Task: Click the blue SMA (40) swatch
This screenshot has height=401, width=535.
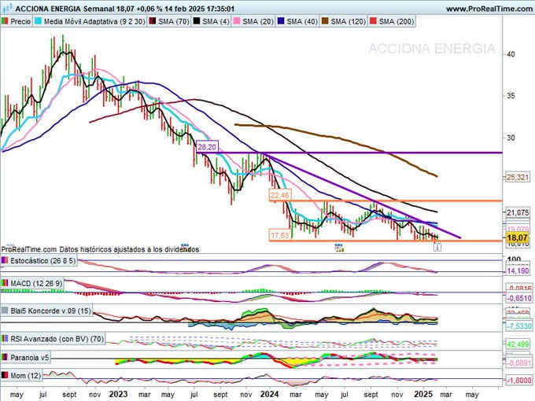Action: (281, 21)
